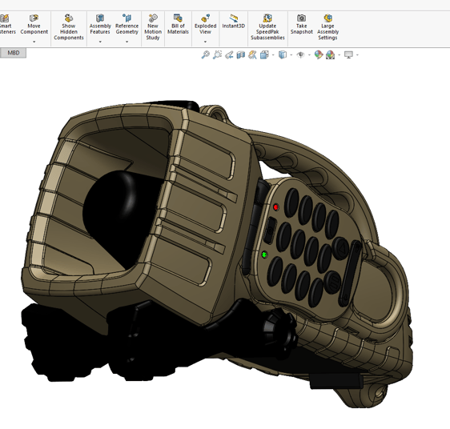Click the View Settings monitor icon

point(348,54)
